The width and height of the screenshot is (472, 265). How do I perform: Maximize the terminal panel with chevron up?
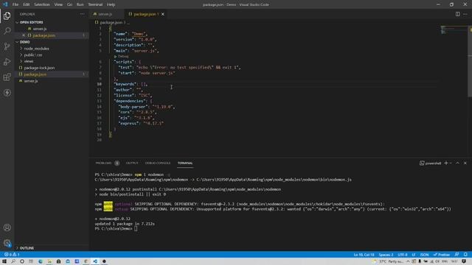(457, 163)
